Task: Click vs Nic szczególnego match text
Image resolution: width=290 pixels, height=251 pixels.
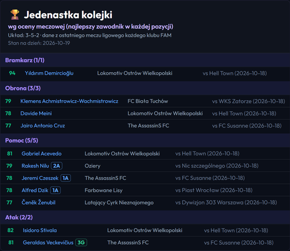Action: (x=217, y=166)
